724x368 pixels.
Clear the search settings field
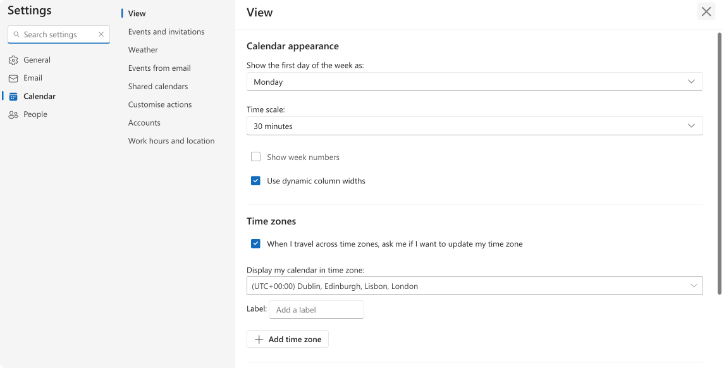click(101, 35)
